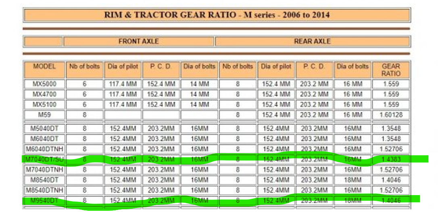Viewport: 438px width, 212px height.
Task: Select the M5040DT model cell
Action: [44, 129]
